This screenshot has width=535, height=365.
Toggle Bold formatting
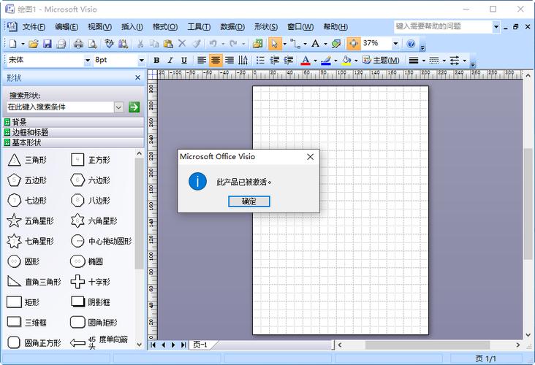tap(156, 61)
